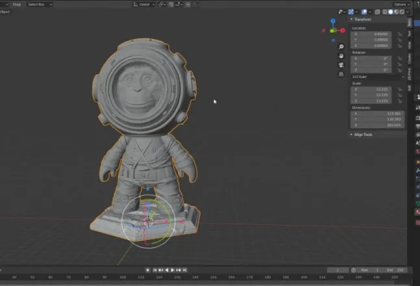Toggle the camera view icon

coord(341,65)
